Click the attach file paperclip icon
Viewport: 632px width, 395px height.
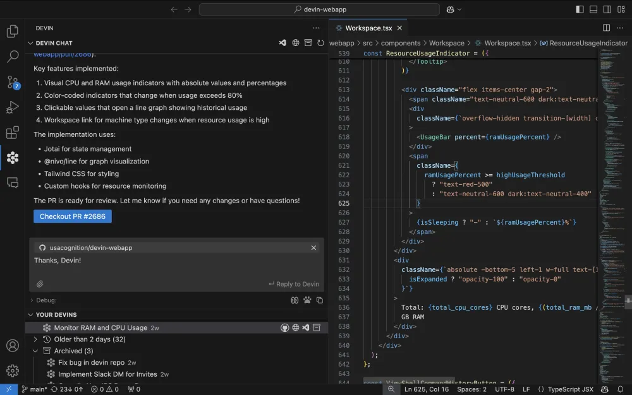point(40,284)
